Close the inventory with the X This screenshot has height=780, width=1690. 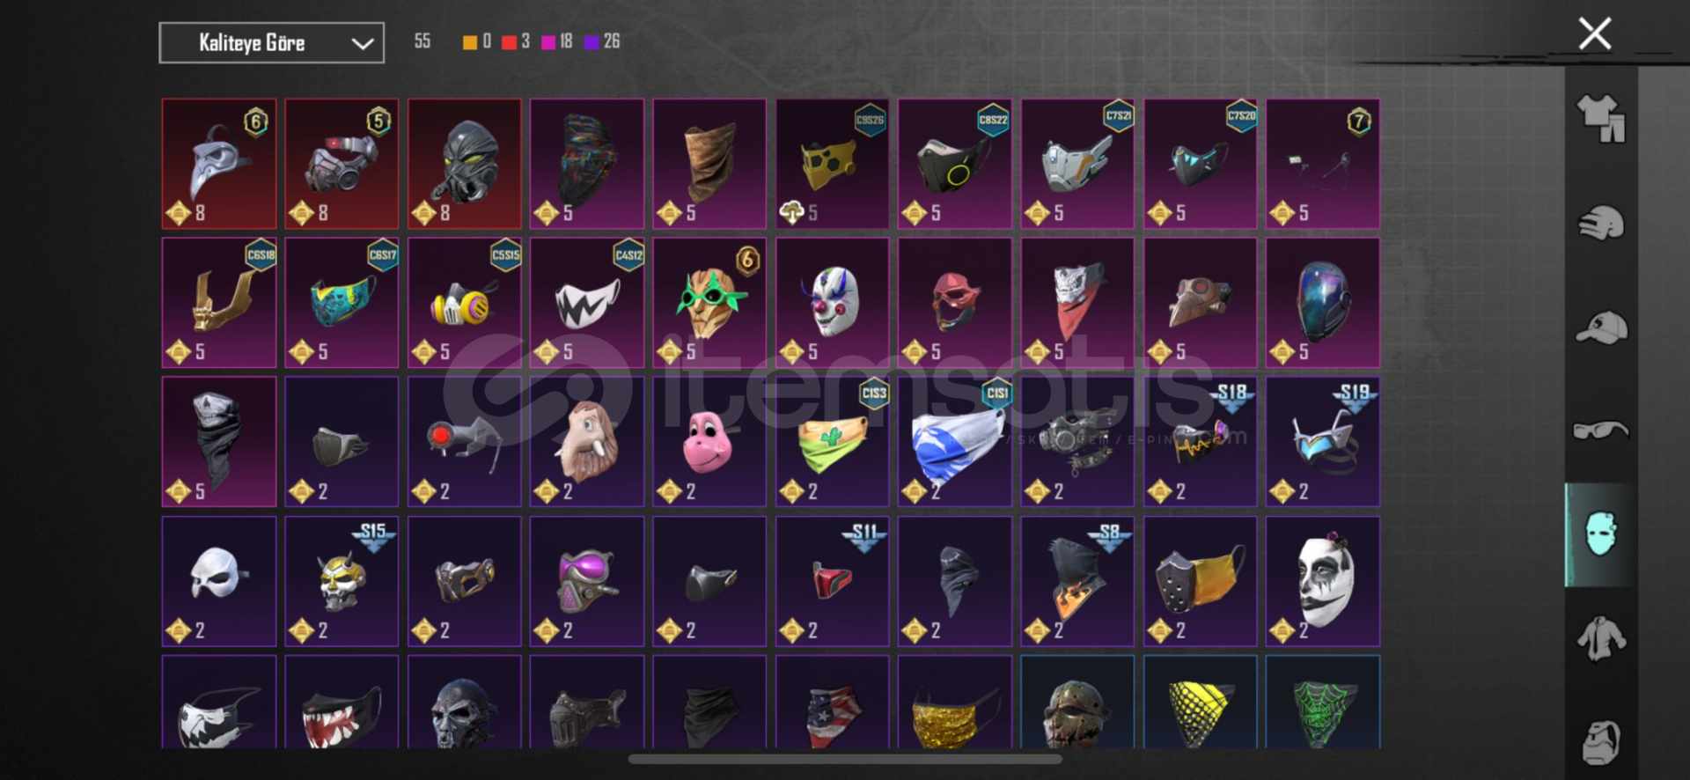tap(1594, 33)
